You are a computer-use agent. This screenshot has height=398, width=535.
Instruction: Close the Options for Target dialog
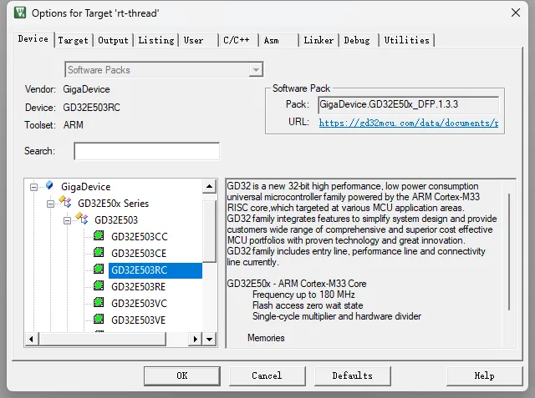pyautogui.click(x=515, y=13)
